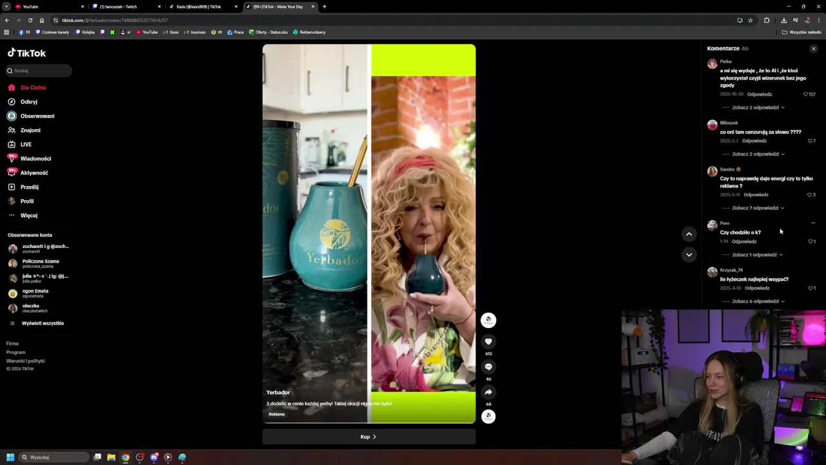Viewport: 826px width, 465px height.
Task: Click the Yerbador video thumbnail
Action: click(x=369, y=234)
